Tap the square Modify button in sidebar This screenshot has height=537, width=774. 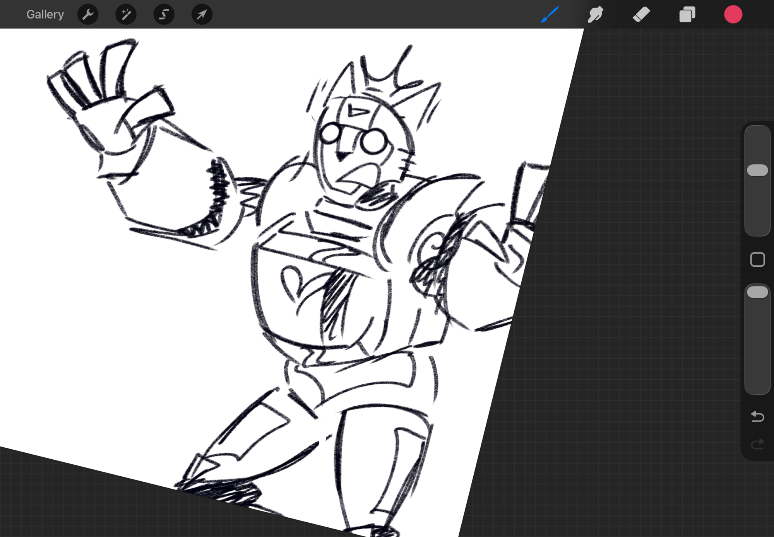[x=757, y=260]
